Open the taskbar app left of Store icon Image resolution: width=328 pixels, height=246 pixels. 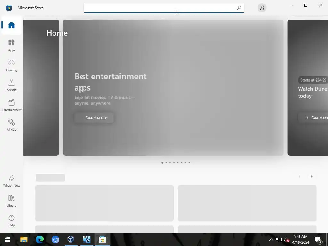pyautogui.click(x=86, y=240)
